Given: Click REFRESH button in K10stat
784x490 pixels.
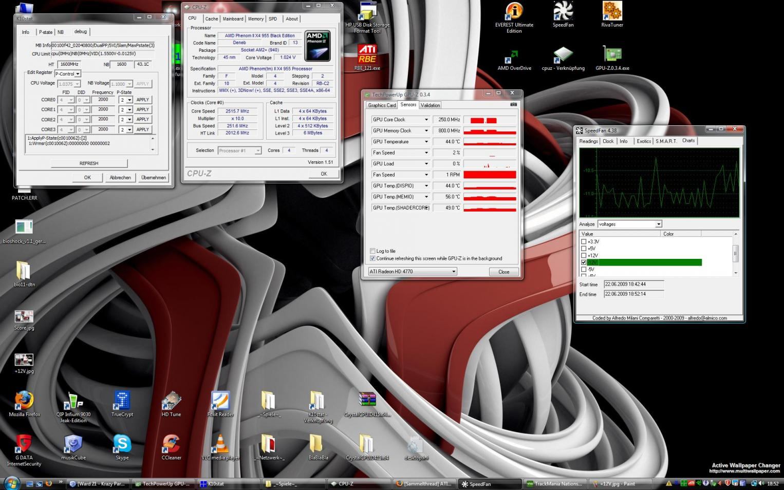Looking at the screenshot, I should coord(89,163).
